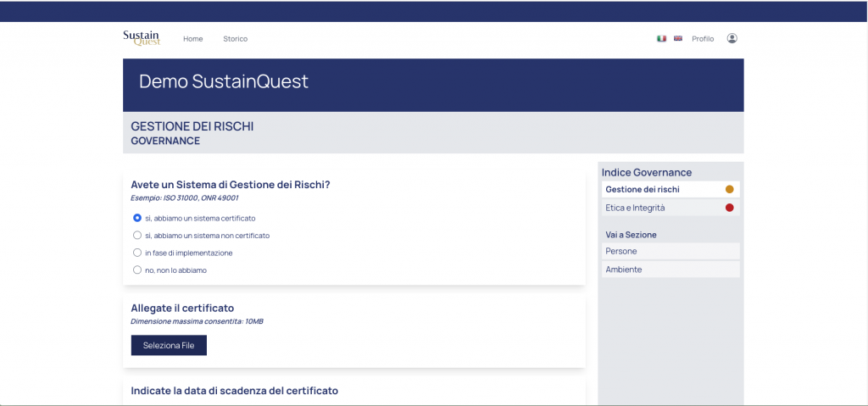The width and height of the screenshot is (868, 406).
Task: Open the user avatar icon
Action: coord(732,38)
